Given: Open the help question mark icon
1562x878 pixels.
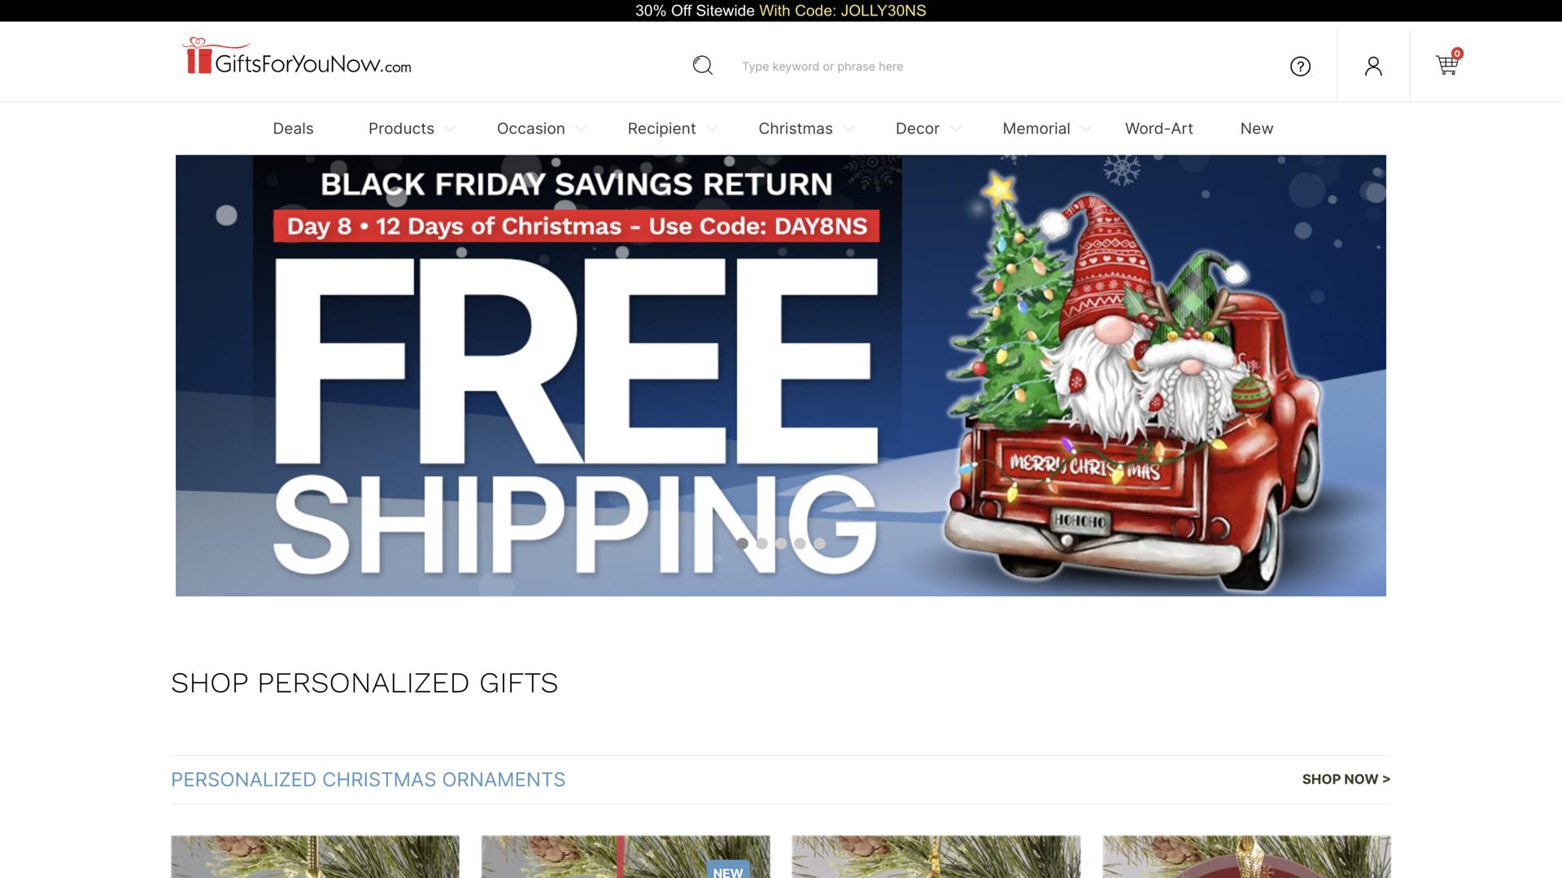Looking at the screenshot, I should click(1300, 67).
